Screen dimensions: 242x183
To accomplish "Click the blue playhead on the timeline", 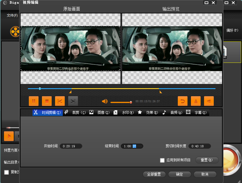I will tap(40, 89).
